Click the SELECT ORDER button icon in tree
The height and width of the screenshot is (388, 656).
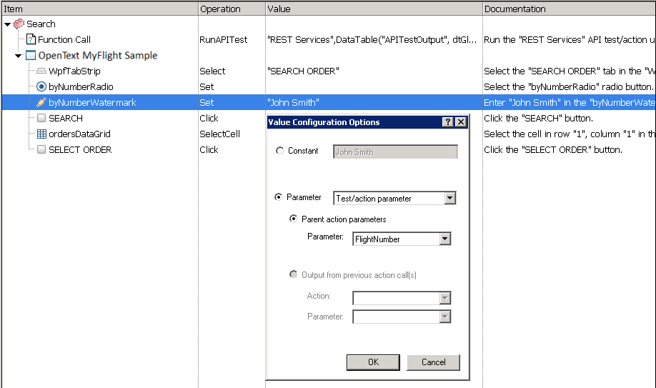click(41, 150)
